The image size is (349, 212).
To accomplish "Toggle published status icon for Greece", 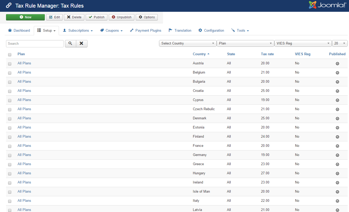I will (x=337, y=164).
